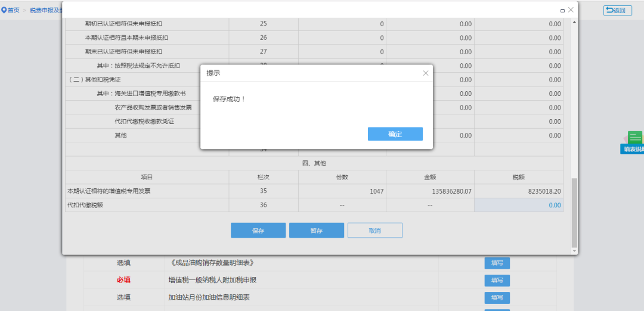This screenshot has width=644, height=311.
Task: Select the row label （二）其他扣税凭证
Action: point(94,80)
